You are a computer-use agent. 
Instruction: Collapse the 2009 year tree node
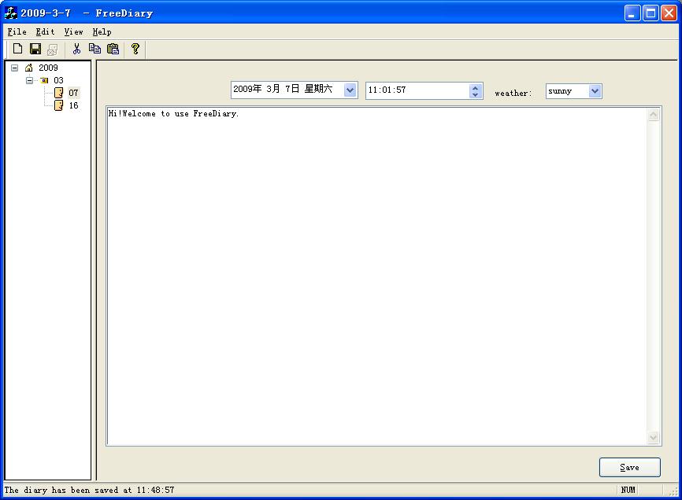15,68
